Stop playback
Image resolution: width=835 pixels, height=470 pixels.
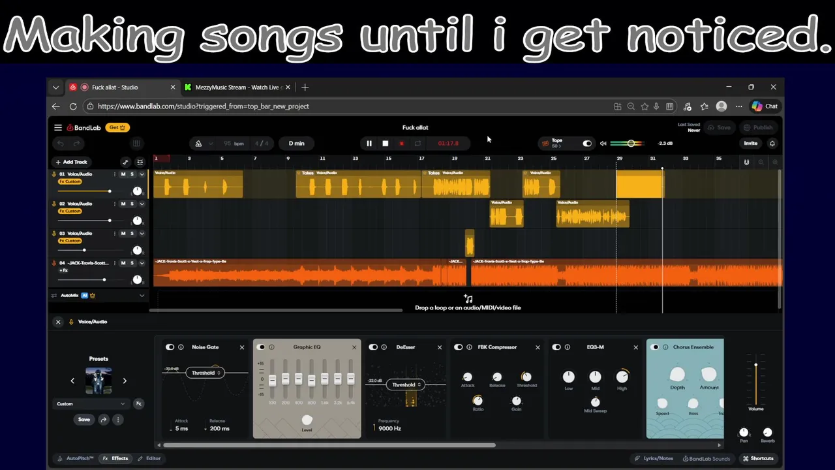[385, 144]
